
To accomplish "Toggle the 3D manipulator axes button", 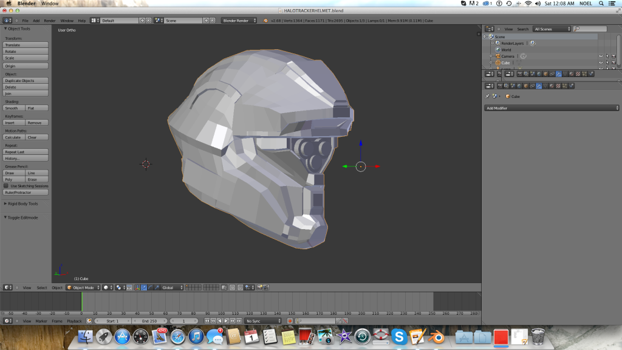I will (x=137, y=287).
